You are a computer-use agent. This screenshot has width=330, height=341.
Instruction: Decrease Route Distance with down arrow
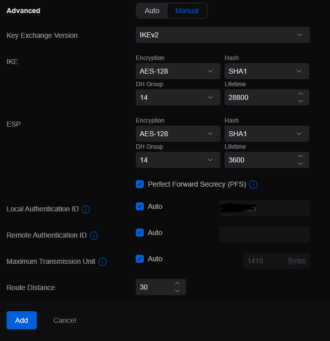pyautogui.click(x=177, y=291)
